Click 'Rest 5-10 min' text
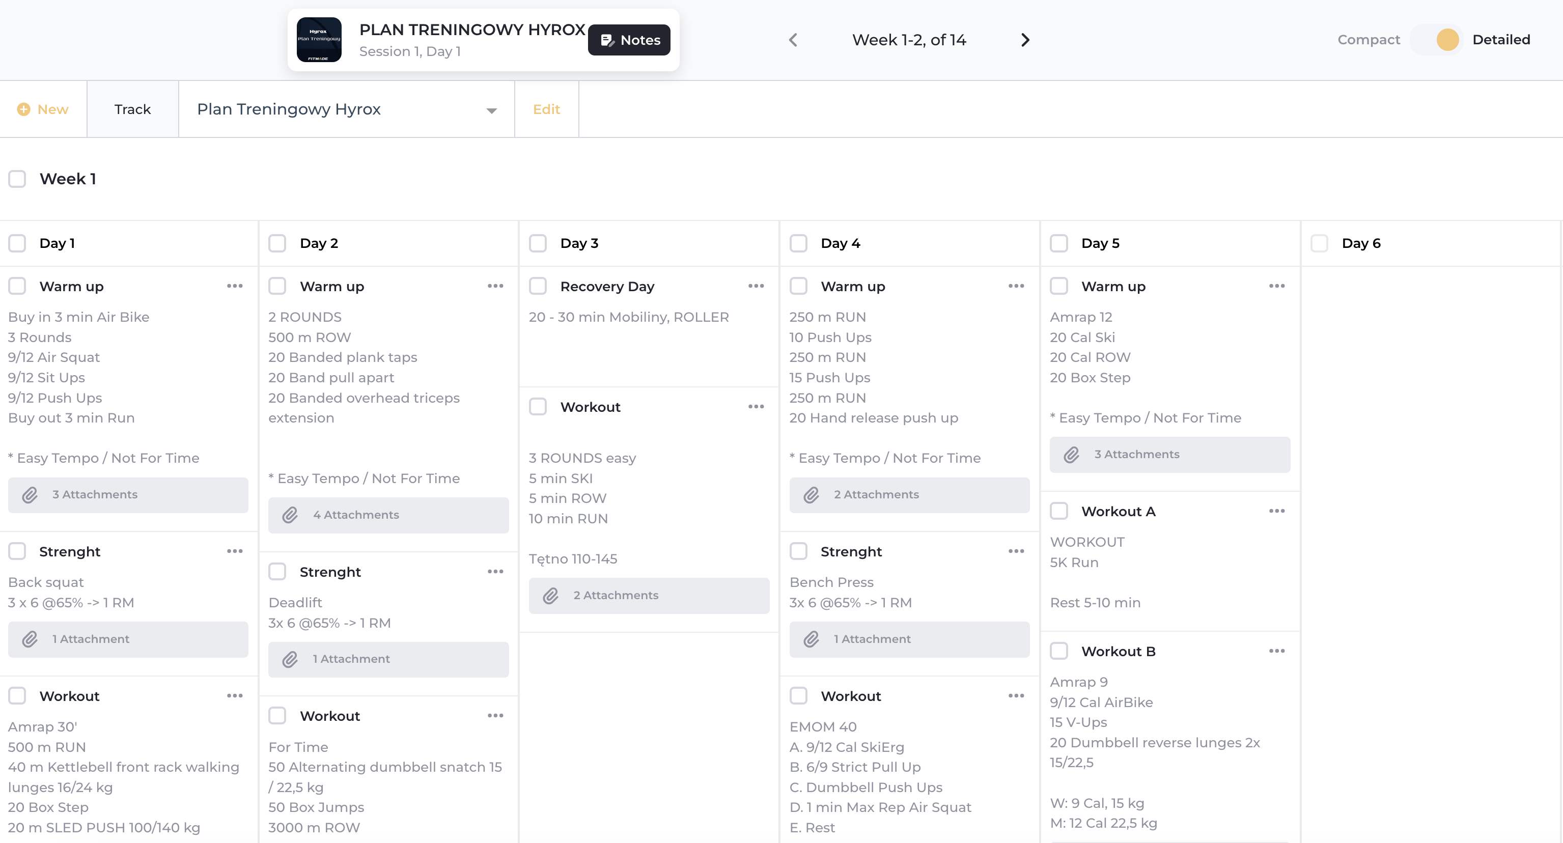This screenshot has height=843, width=1563. [1095, 602]
